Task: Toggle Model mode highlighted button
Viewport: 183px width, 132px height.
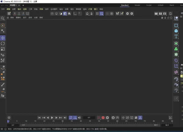Action: 65,14
